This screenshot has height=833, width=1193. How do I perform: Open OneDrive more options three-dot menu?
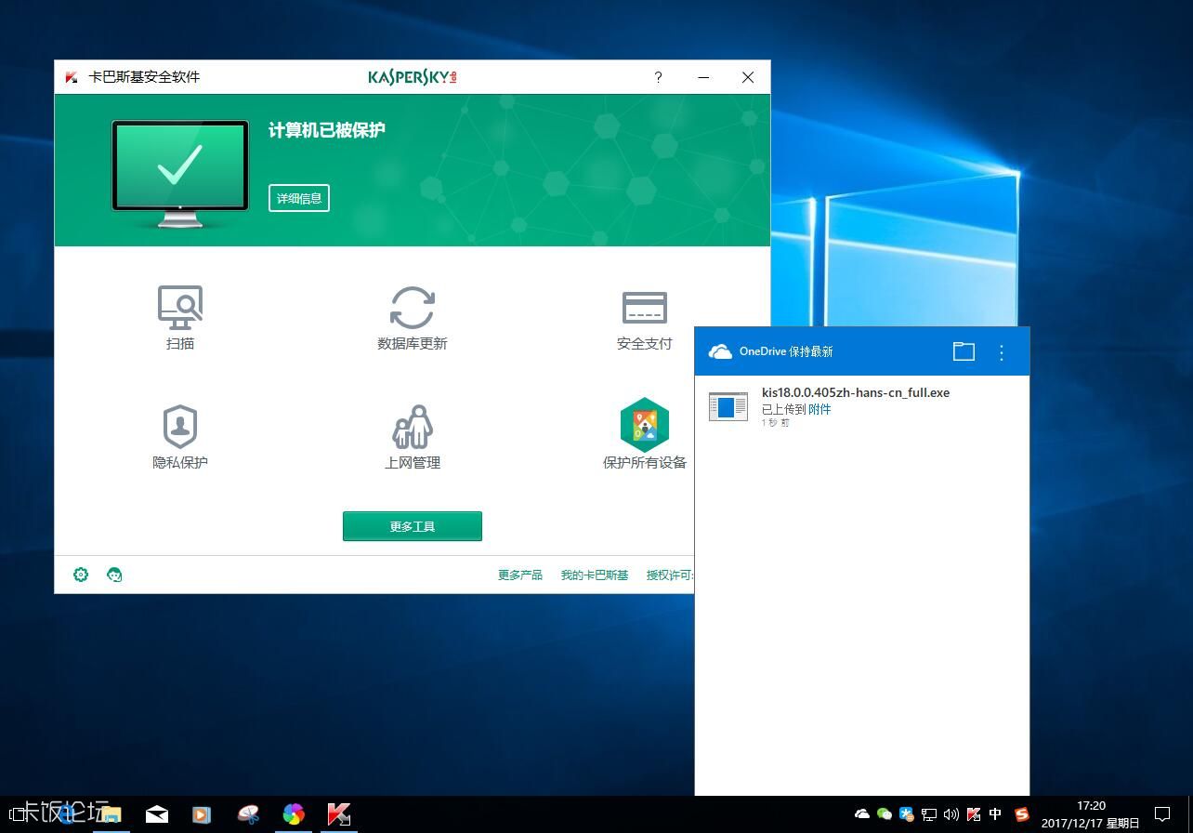[x=1002, y=351]
